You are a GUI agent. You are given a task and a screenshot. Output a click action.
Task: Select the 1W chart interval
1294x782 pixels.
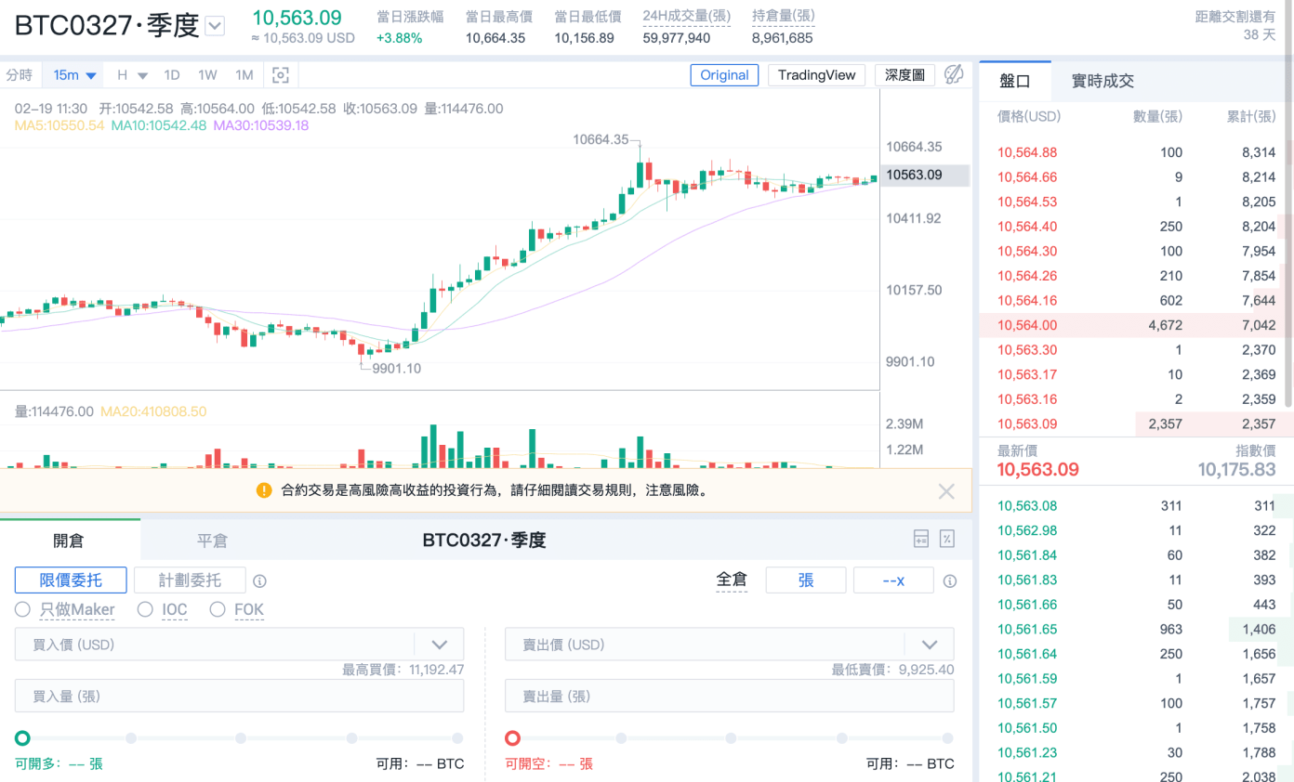pyautogui.click(x=207, y=75)
